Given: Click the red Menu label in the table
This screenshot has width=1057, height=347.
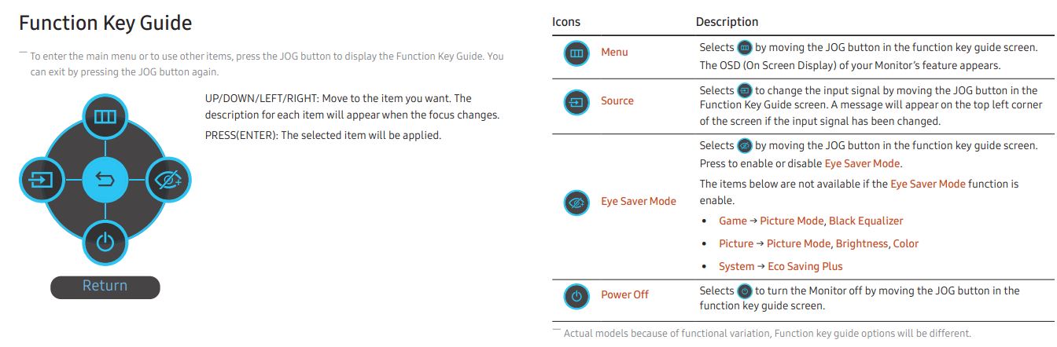Looking at the screenshot, I should (614, 53).
